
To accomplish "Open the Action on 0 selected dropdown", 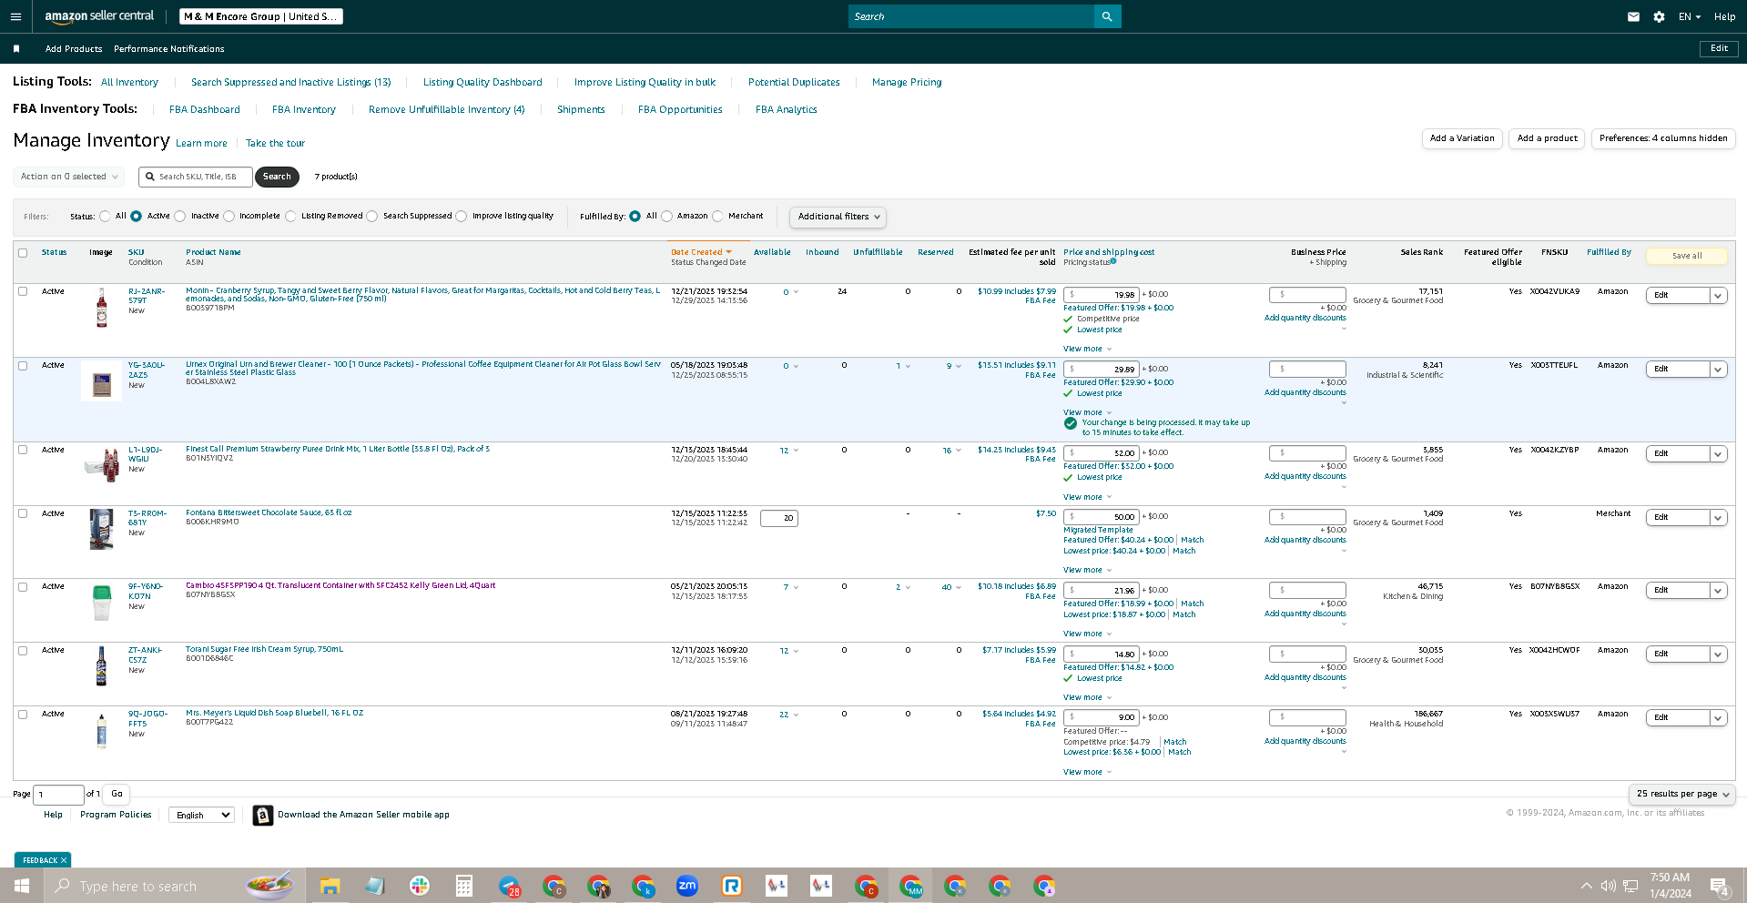I will point(69,177).
